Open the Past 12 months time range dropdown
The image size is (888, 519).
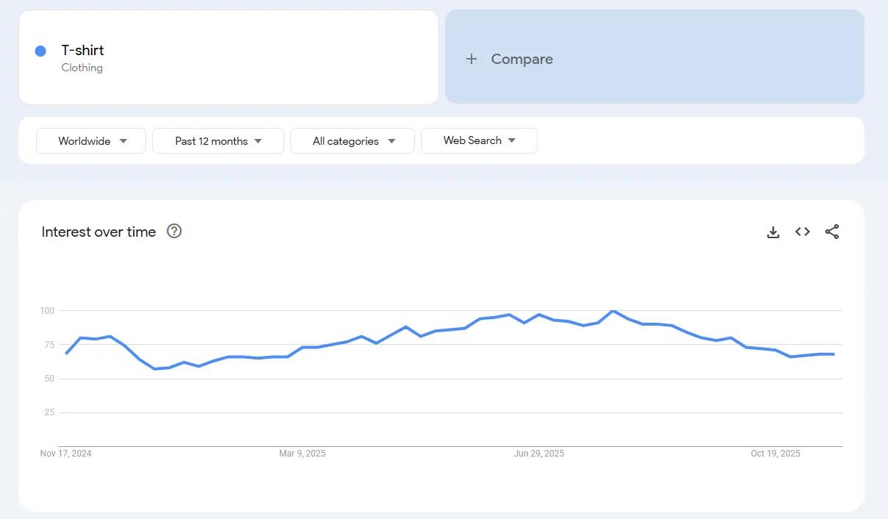click(218, 141)
